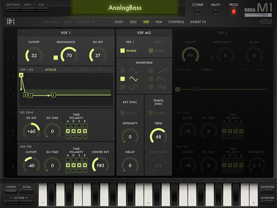Open the CONTROL tab
Screen dimensions: 277x208
pos(176,22)
